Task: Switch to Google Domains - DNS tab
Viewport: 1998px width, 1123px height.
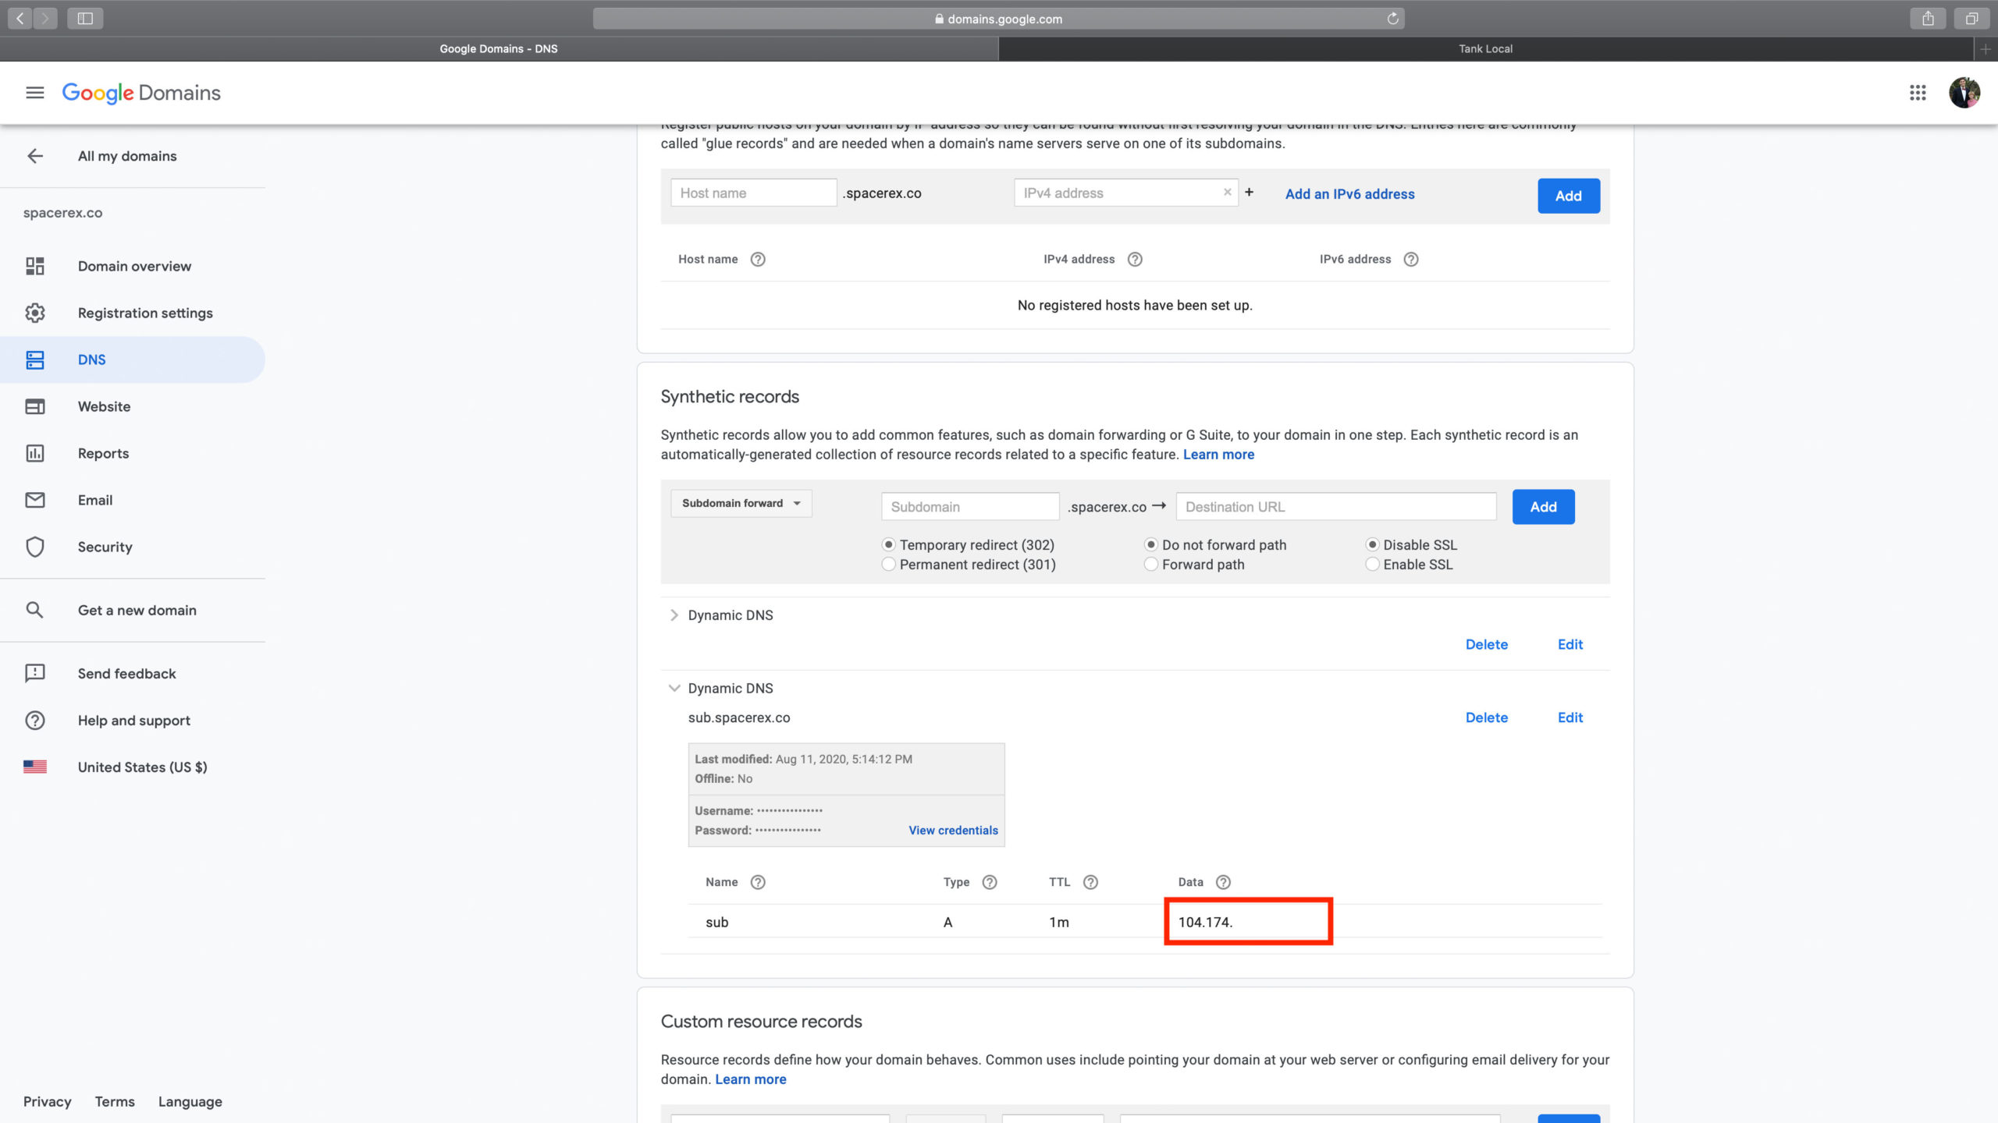Action: pyautogui.click(x=499, y=48)
